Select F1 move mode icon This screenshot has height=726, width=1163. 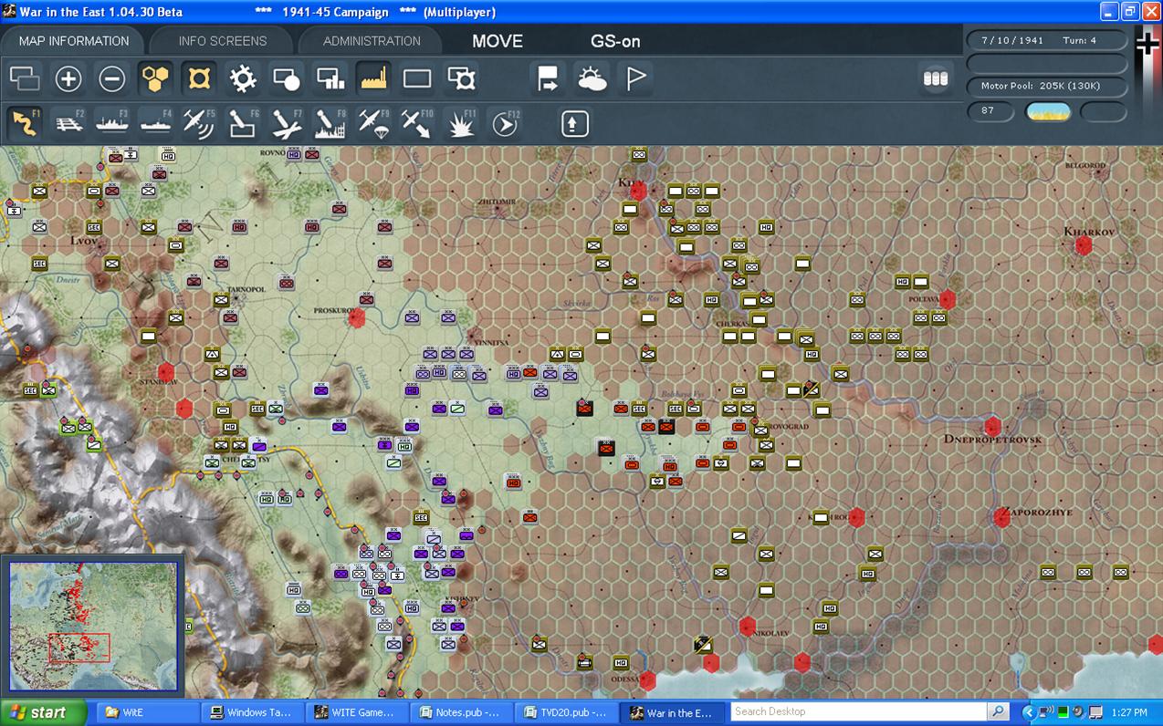(x=25, y=123)
